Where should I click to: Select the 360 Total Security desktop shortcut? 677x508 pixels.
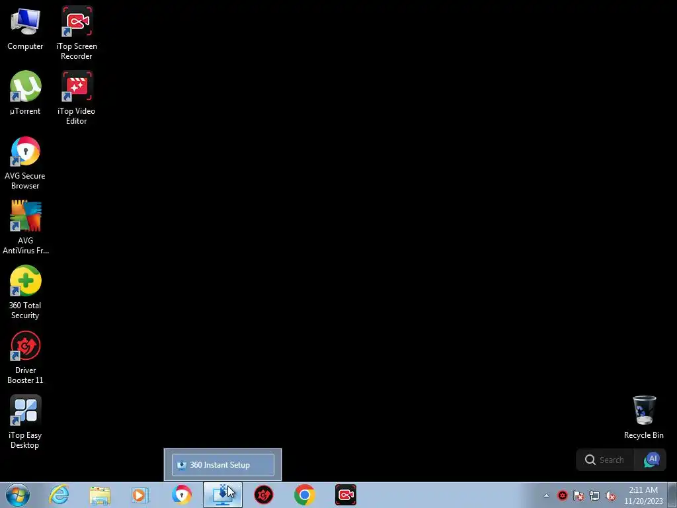pyautogui.click(x=25, y=293)
